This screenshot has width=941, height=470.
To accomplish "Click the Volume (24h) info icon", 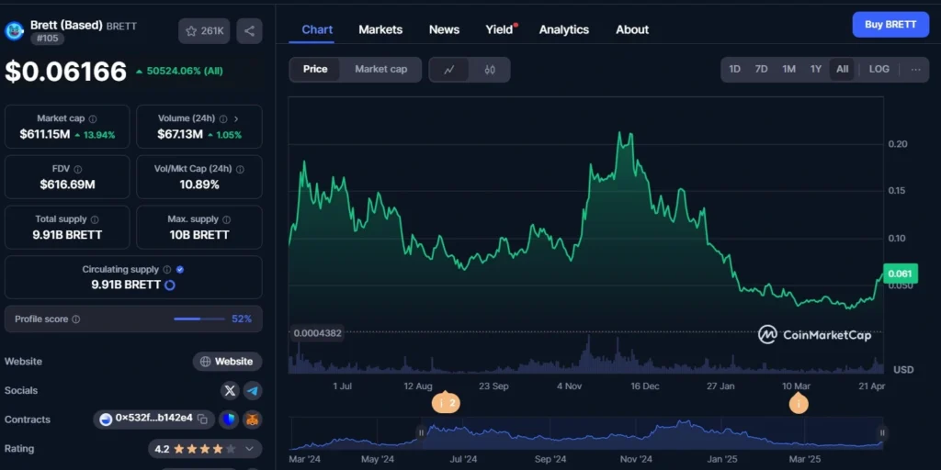I will click(x=223, y=118).
